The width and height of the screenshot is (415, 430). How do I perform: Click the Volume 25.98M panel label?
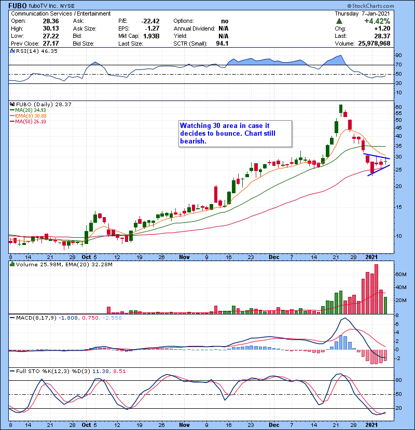(x=39, y=264)
